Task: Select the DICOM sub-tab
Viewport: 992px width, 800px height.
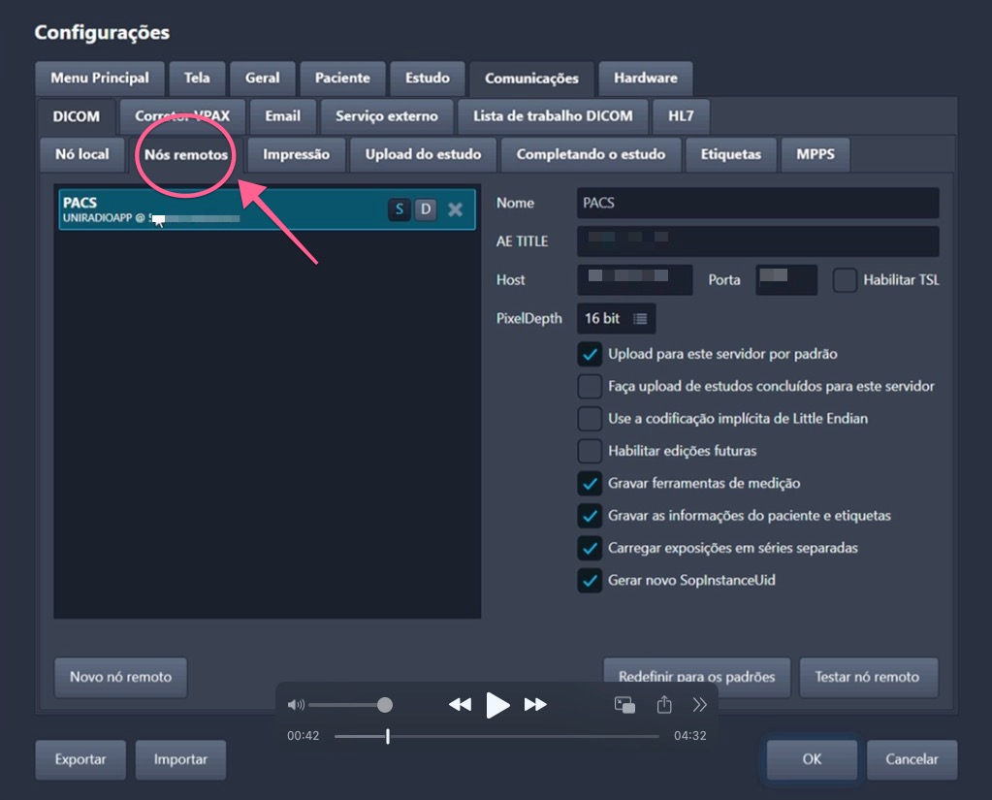Action: click(x=76, y=117)
